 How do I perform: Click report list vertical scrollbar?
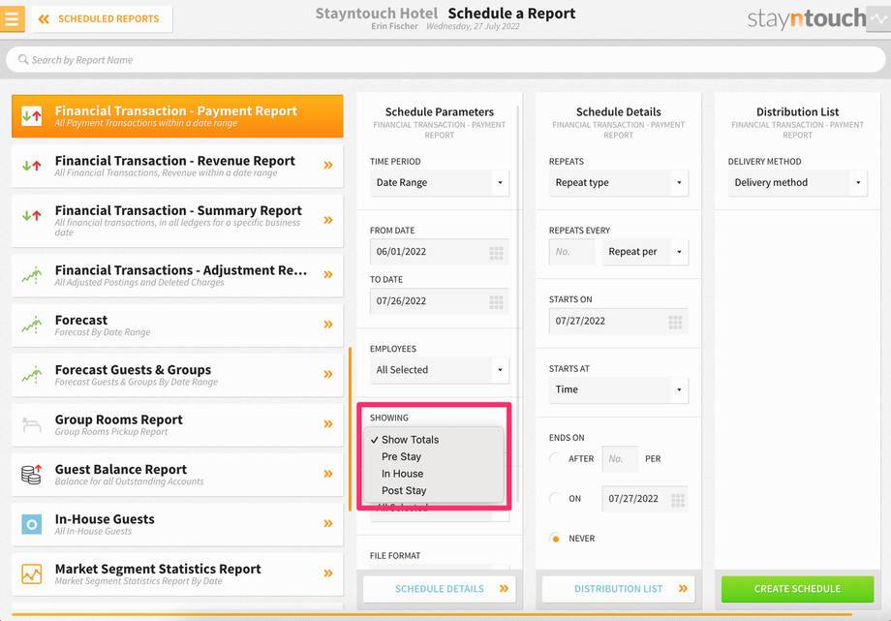pos(350,429)
